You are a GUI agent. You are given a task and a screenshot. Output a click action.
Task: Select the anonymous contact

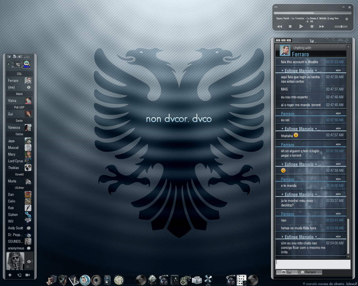[19, 248]
